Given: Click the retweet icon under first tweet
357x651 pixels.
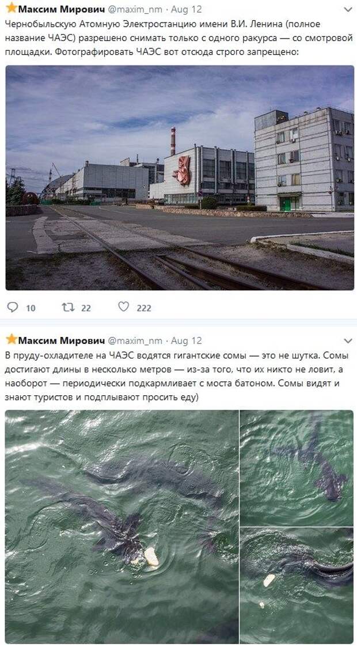Looking at the screenshot, I should [x=68, y=307].
